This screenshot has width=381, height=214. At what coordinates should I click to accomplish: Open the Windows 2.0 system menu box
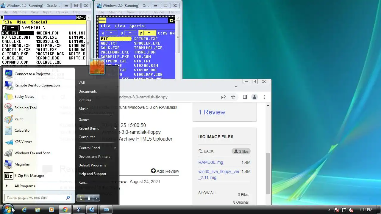click(102, 21)
